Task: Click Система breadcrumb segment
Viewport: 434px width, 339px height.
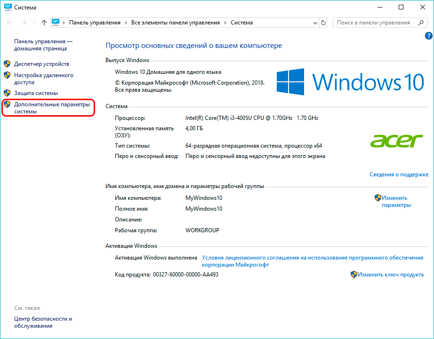Action: 241,23
